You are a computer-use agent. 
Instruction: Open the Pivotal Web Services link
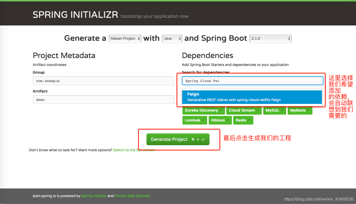coord(132,196)
